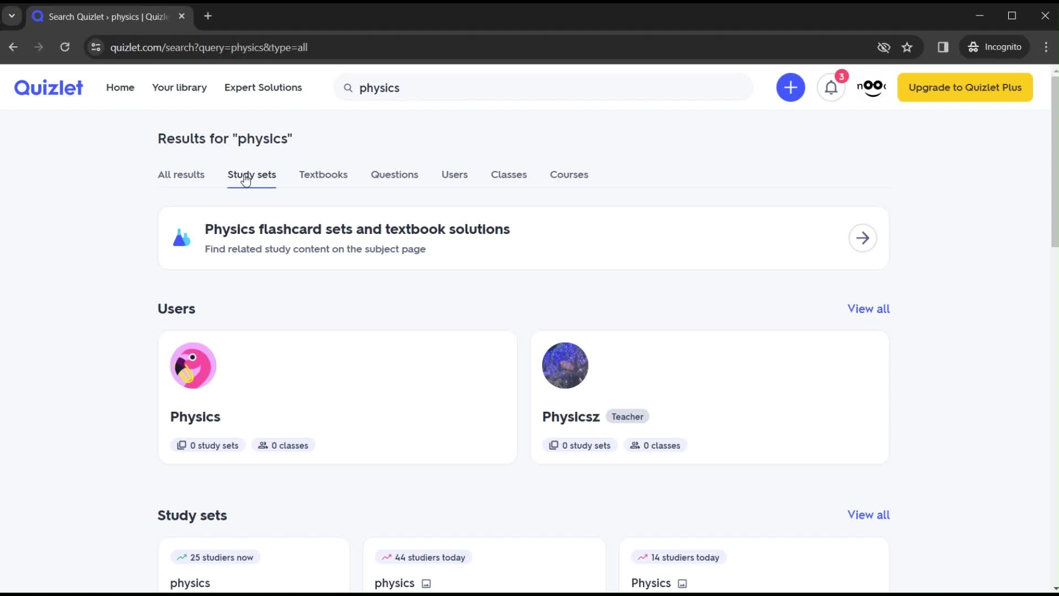Open the Physics set with 14 studiers today

pos(651,583)
